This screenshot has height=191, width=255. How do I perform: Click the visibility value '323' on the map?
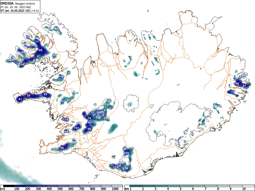(55, 55)
